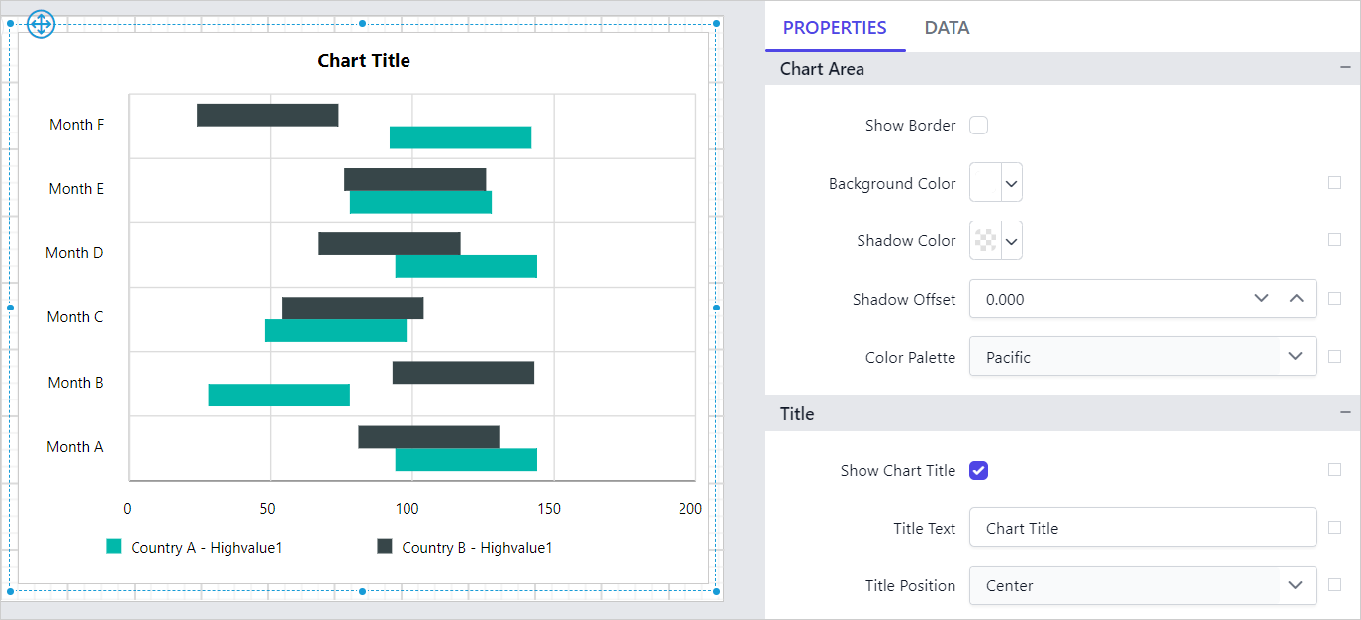Select the PROPERTIES tab

(834, 27)
